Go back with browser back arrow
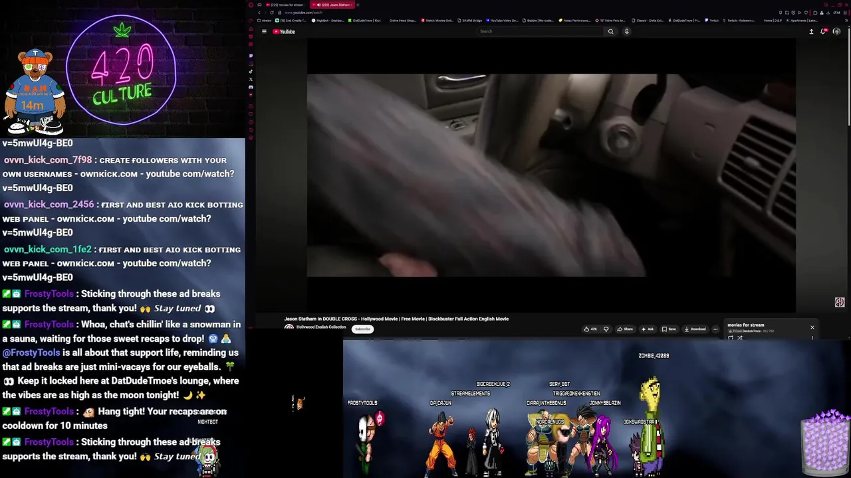This screenshot has height=478, width=851. click(259, 13)
